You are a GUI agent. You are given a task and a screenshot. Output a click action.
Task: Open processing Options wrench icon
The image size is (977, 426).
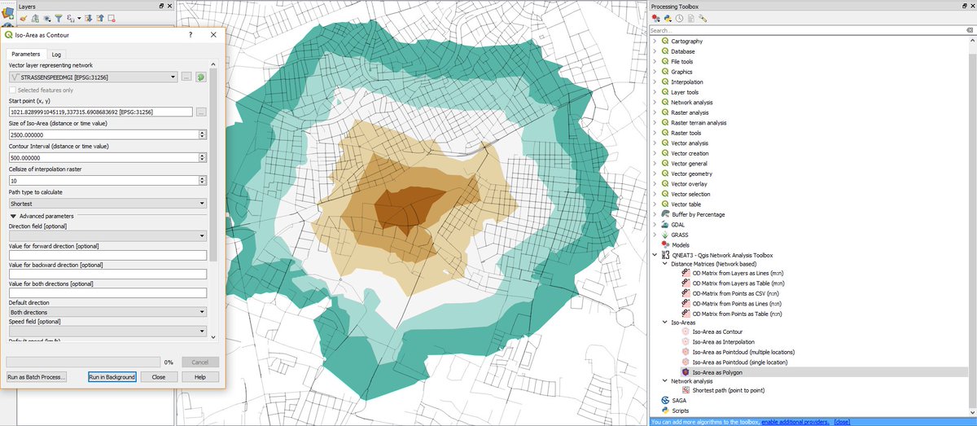coord(703,18)
